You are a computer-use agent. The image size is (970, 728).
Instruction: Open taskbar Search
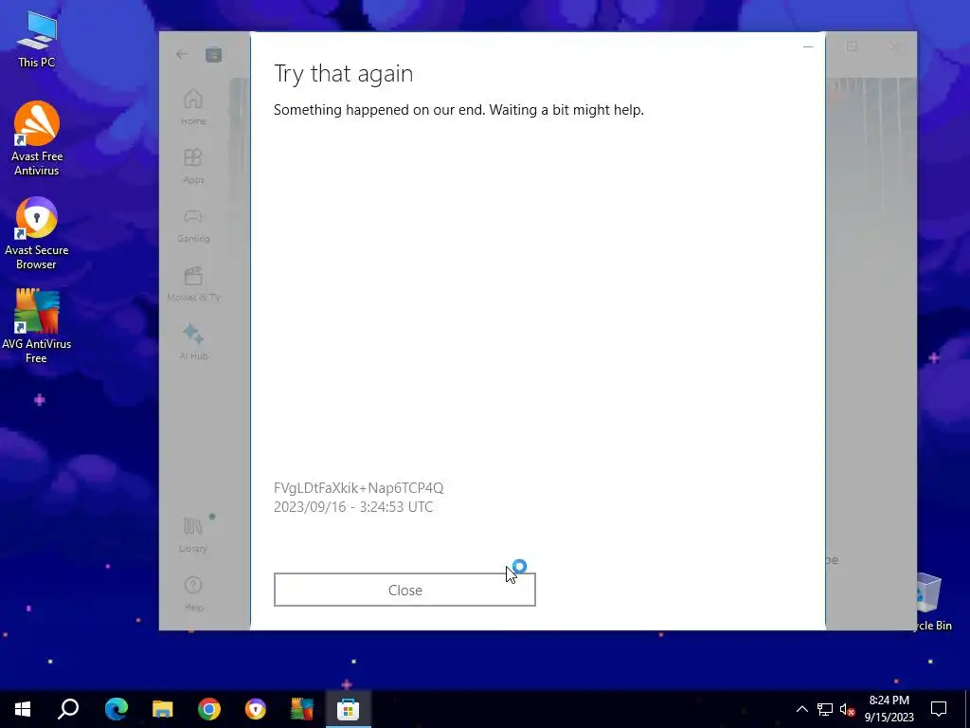[68, 709]
